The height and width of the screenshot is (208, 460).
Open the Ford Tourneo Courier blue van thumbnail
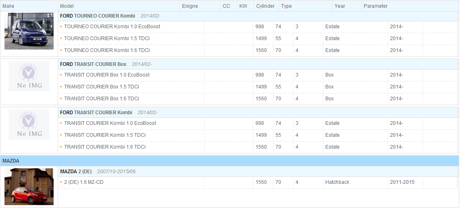[x=29, y=31]
